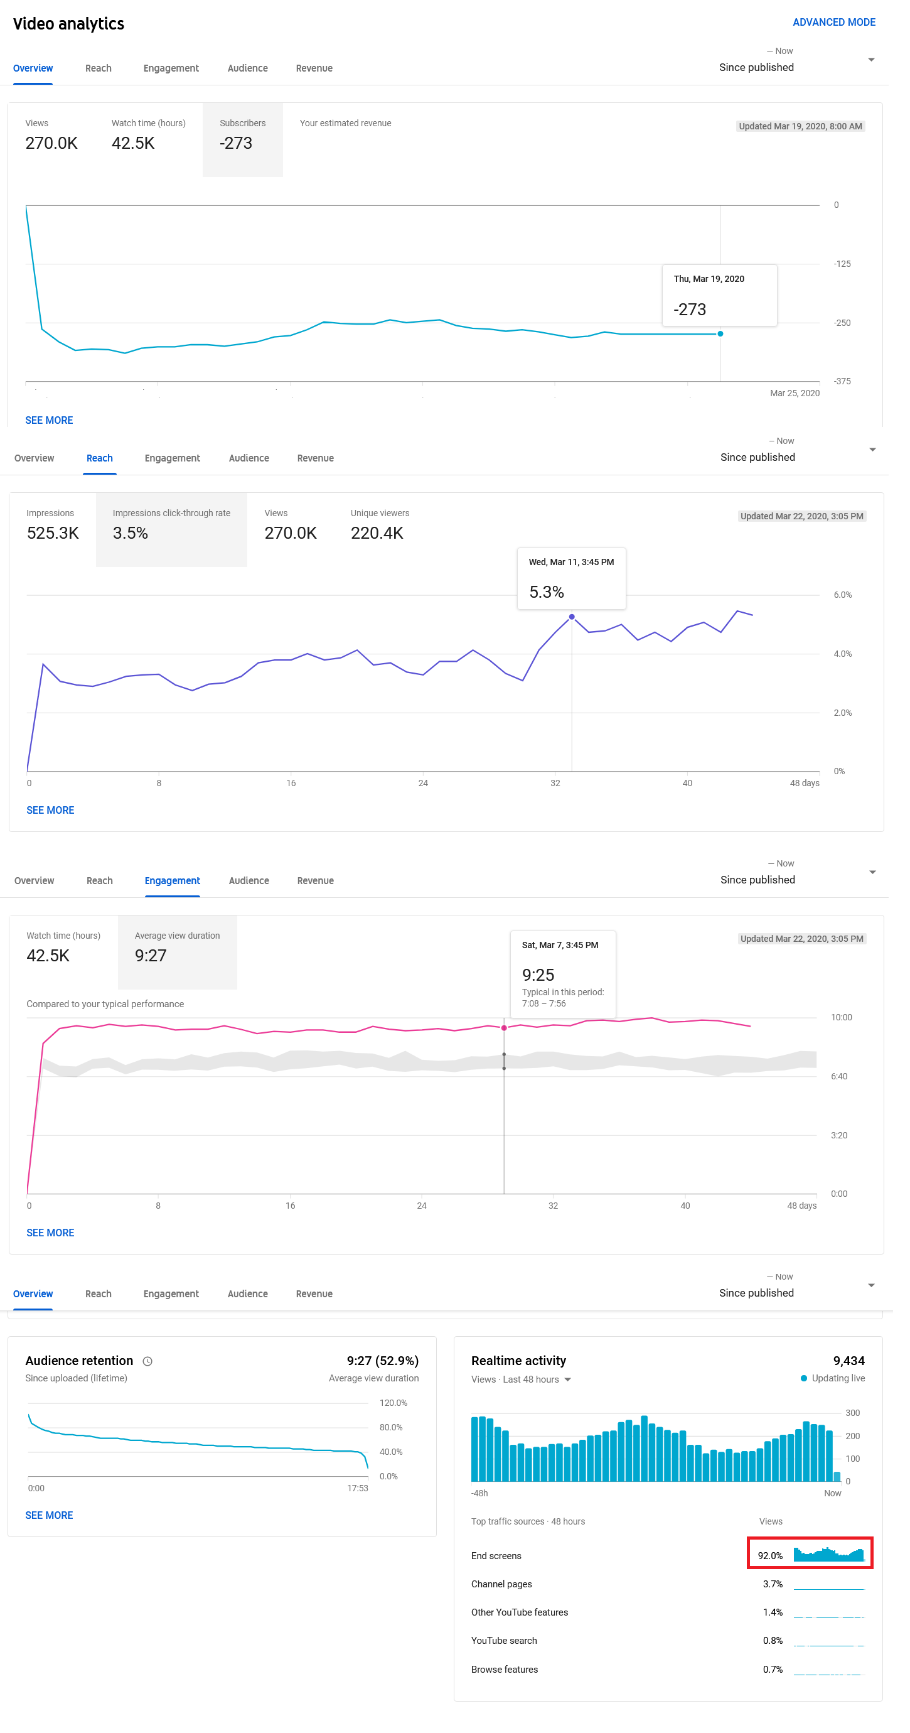Open the Views · Last 48 hours dropdown

click(522, 1379)
